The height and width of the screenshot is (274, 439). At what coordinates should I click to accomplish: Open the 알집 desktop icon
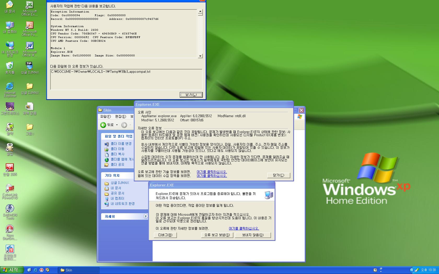(x=10, y=150)
